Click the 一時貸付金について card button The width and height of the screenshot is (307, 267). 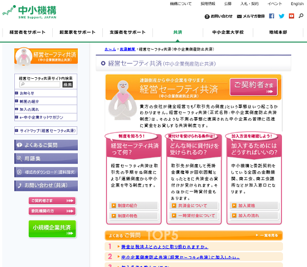(x=193, y=215)
